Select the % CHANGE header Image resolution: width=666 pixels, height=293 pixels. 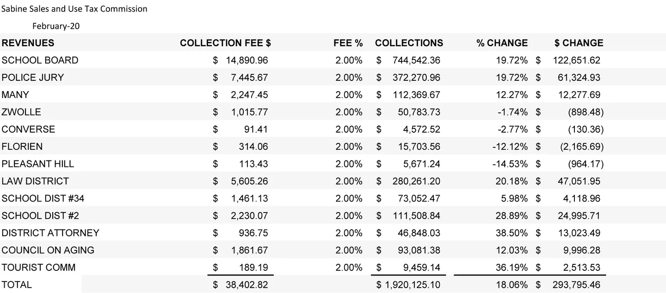coord(502,43)
